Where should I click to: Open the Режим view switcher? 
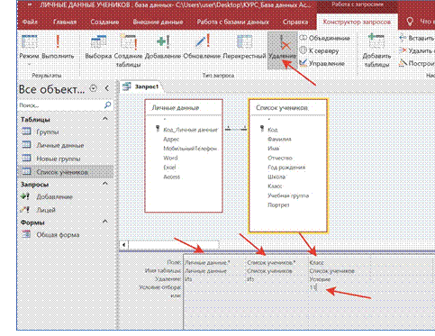(x=29, y=50)
